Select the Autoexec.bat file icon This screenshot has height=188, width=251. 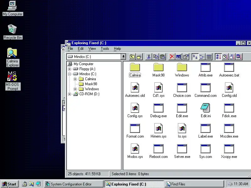coord(229,67)
